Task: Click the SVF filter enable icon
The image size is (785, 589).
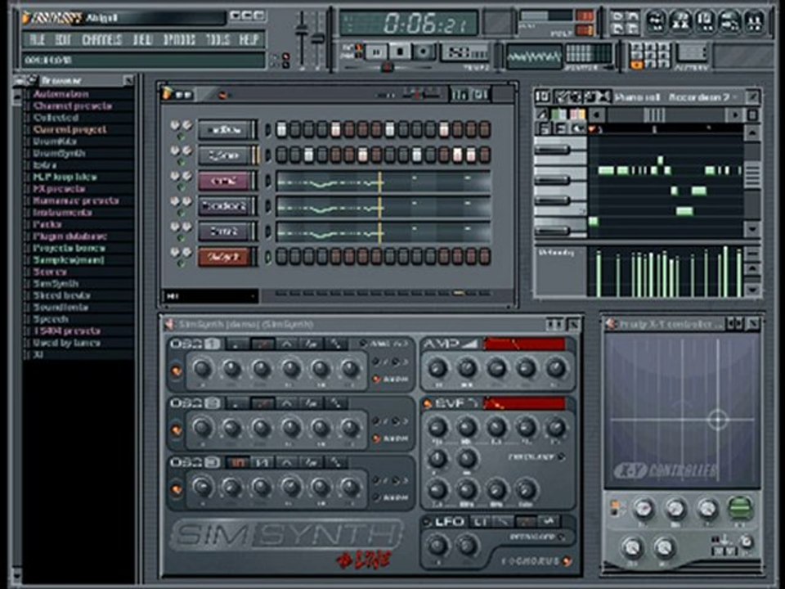Action: tap(427, 403)
